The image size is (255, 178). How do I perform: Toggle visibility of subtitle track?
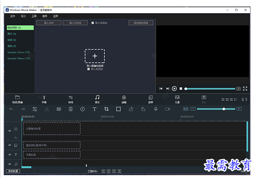[9, 155]
